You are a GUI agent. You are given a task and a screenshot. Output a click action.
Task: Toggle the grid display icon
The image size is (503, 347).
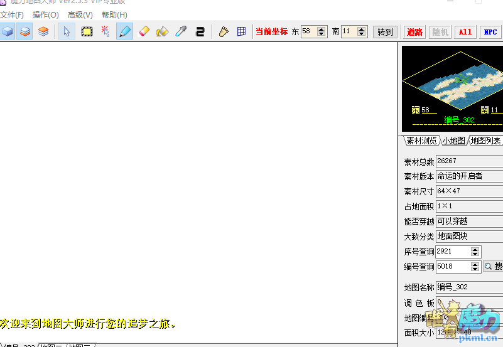click(x=241, y=31)
